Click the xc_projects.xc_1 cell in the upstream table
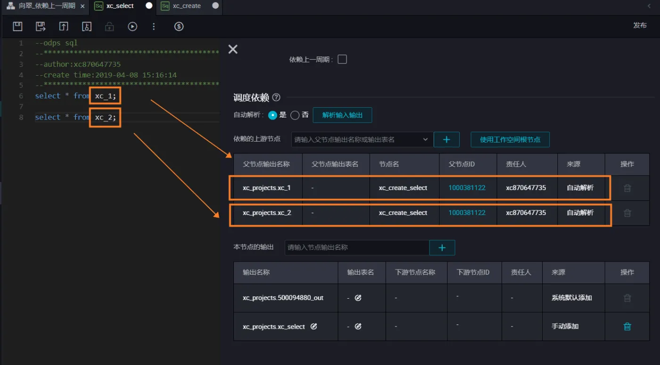The image size is (660, 365). [x=267, y=188]
